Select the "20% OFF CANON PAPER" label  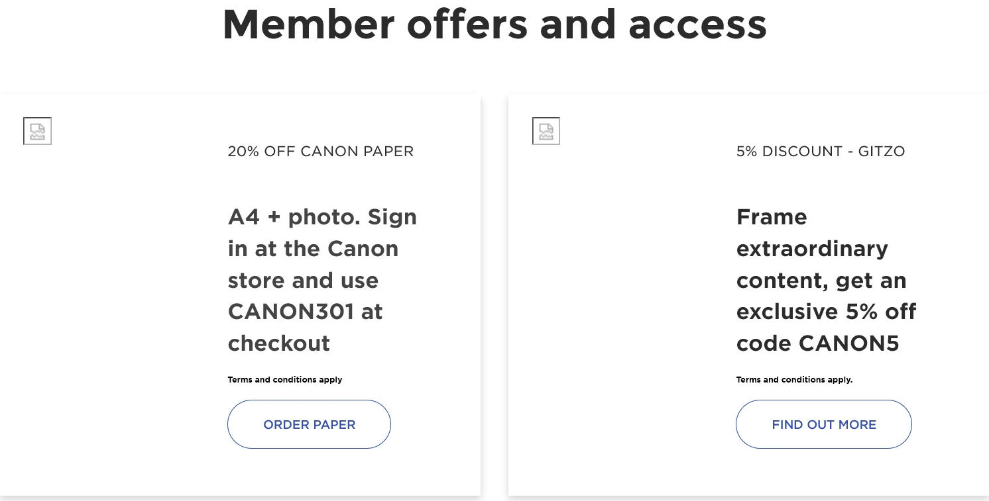click(321, 152)
